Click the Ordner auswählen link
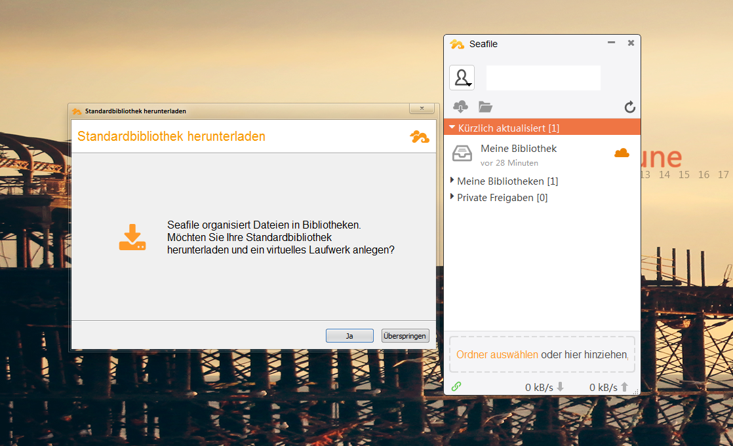The width and height of the screenshot is (733, 446). (497, 354)
